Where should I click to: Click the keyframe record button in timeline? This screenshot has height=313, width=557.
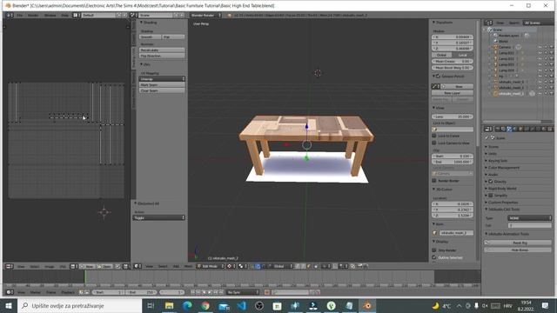[267, 292]
